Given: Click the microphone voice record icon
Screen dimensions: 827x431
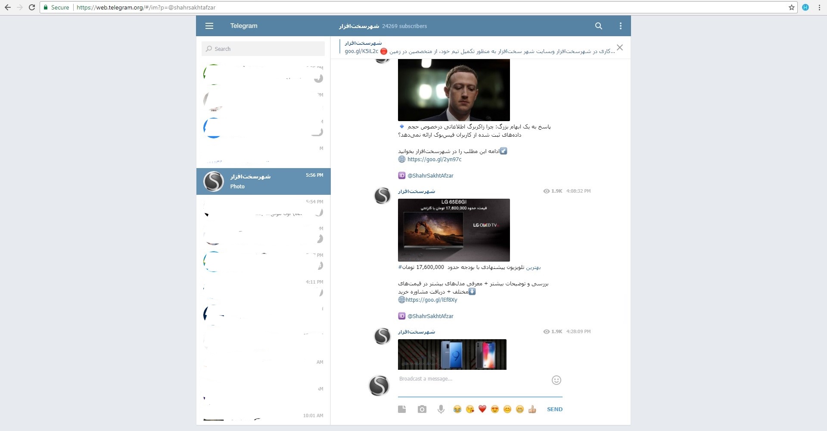Looking at the screenshot, I should (x=441, y=409).
